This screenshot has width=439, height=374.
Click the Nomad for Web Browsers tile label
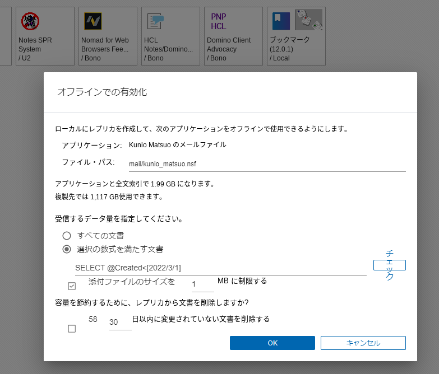[105, 49]
